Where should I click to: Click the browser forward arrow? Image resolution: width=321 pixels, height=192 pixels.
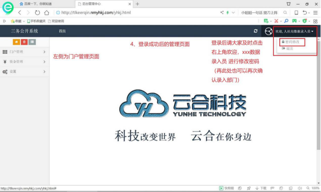(x=28, y=13)
